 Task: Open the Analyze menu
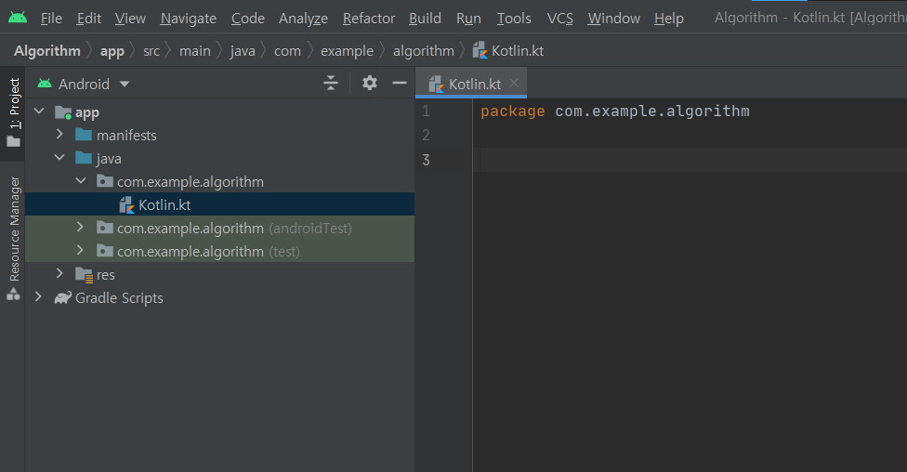coord(303,19)
